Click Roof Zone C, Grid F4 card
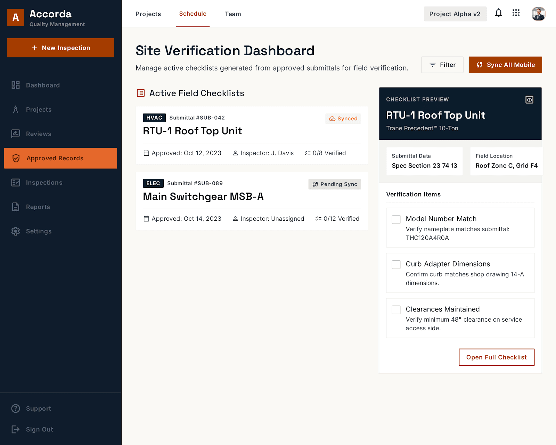 [506, 161]
